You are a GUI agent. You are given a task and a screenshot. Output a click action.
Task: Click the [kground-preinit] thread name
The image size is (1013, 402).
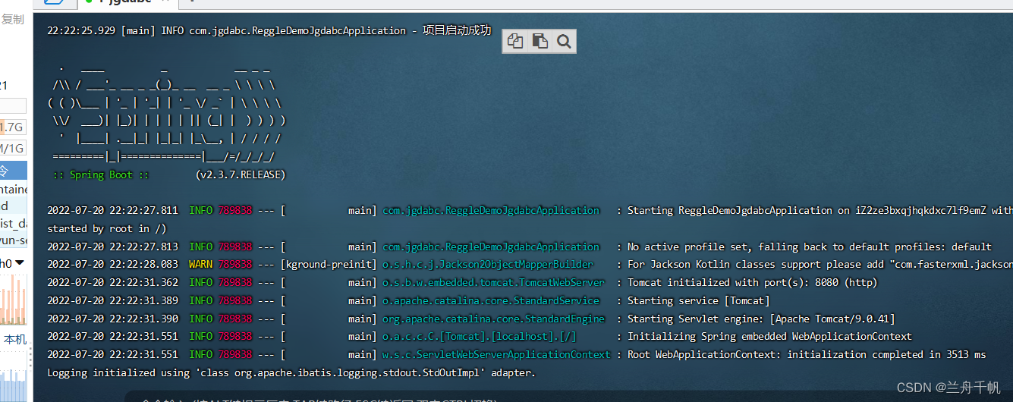(329, 265)
